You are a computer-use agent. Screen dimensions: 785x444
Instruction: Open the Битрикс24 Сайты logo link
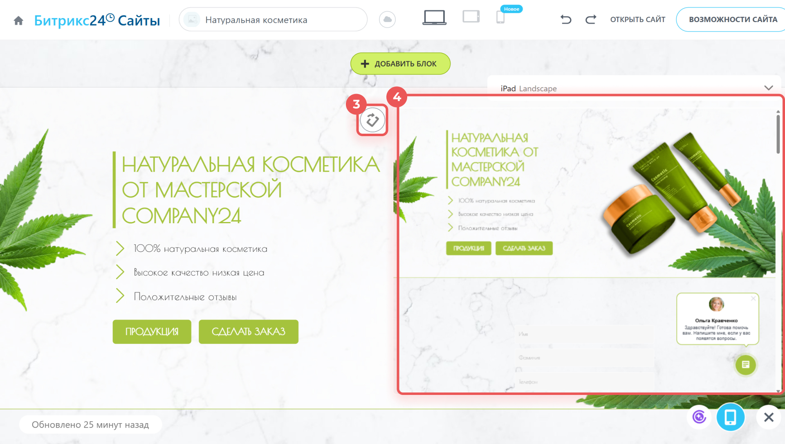coord(97,20)
